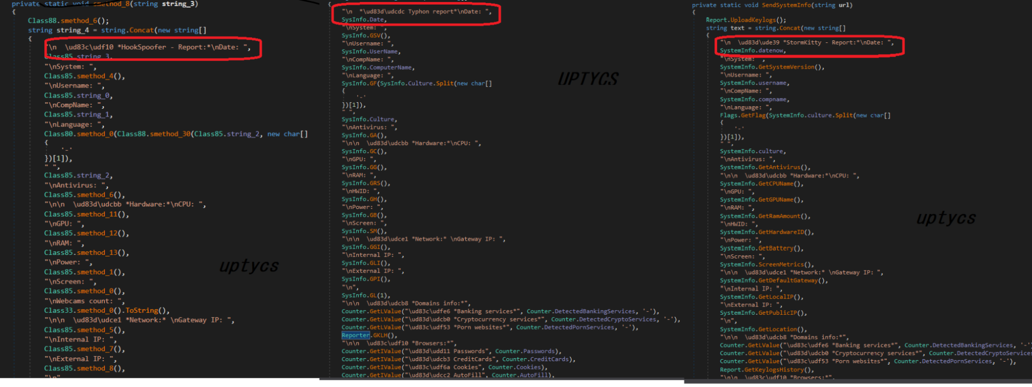Screen dimensions: 1032x387
Task: Click the Counter.GetIValue Cookies line
Action: click(444, 367)
